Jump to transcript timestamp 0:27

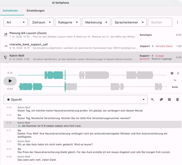coord(9,141)
